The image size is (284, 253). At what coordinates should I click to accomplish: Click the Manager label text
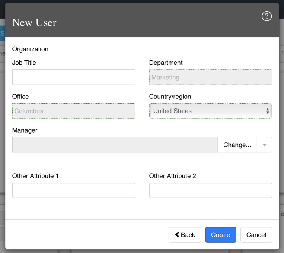click(25, 130)
